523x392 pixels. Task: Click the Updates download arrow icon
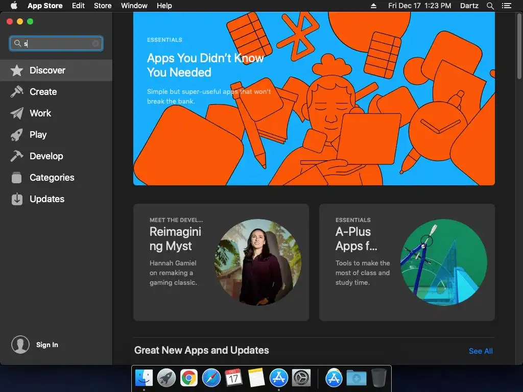pos(17,199)
